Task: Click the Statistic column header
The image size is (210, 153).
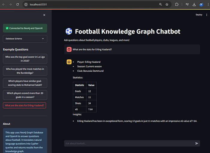Action: [x=79, y=85]
